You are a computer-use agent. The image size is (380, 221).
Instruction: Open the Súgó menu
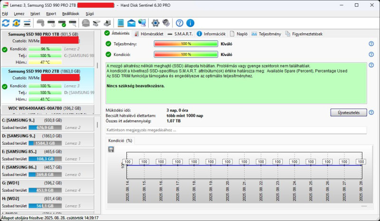[90, 14]
